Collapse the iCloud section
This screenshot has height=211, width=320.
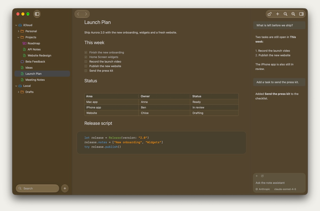[16, 25]
